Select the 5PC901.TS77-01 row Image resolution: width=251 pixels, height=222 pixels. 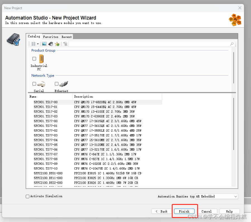pos(95,126)
